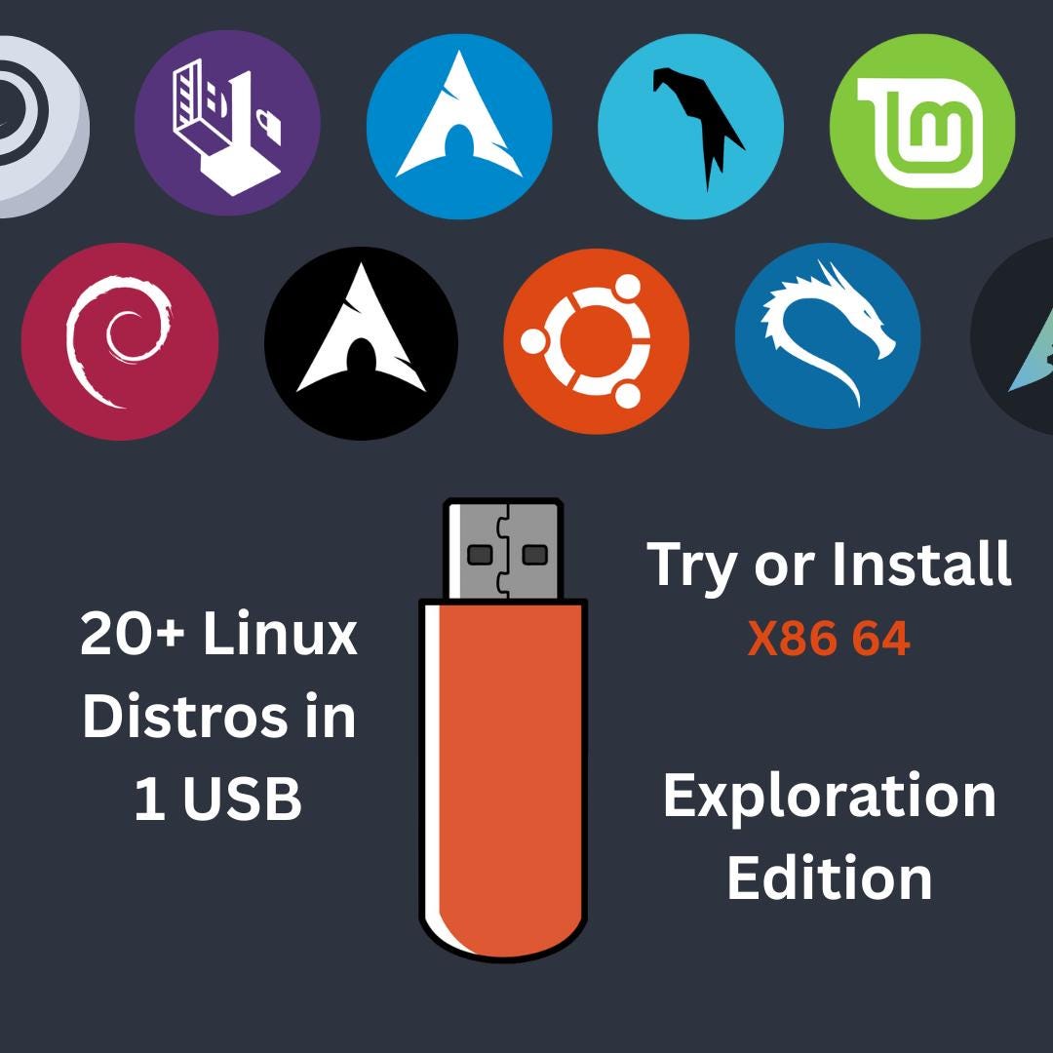Viewport: 1053px width, 1053px height.
Task: Click the "1 USB" text line
Action: coord(218,799)
